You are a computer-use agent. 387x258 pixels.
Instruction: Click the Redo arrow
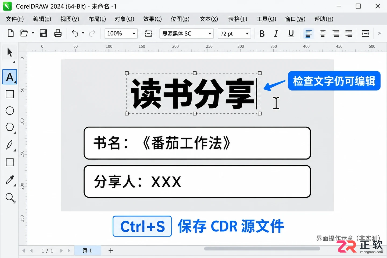pos(92,33)
